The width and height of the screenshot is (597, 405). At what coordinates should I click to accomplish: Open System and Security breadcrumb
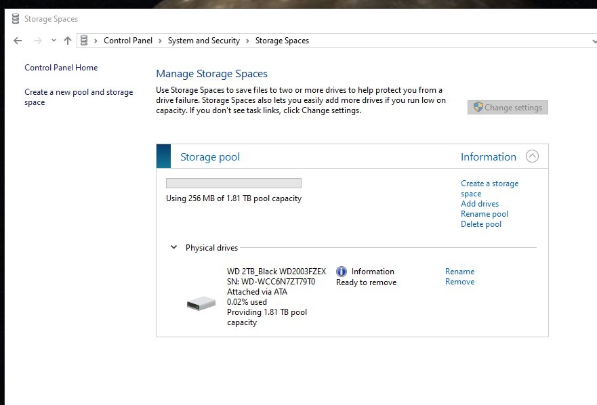204,41
